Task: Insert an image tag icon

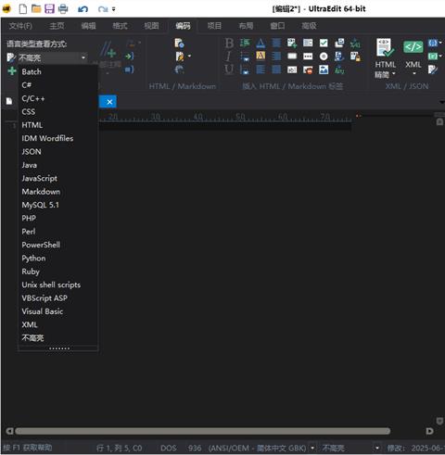Action: 324,70
